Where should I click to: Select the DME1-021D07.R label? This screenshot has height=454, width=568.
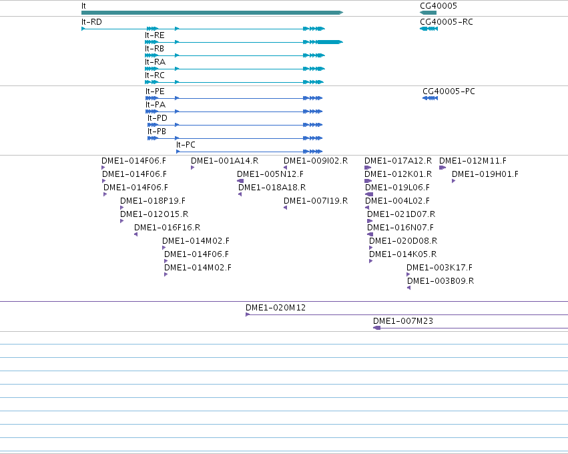401,214
